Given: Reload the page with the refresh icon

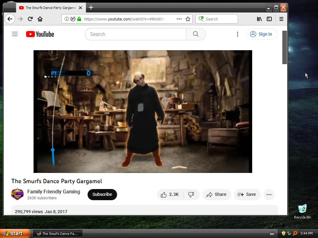Looking at the screenshot, I should point(30,19).
